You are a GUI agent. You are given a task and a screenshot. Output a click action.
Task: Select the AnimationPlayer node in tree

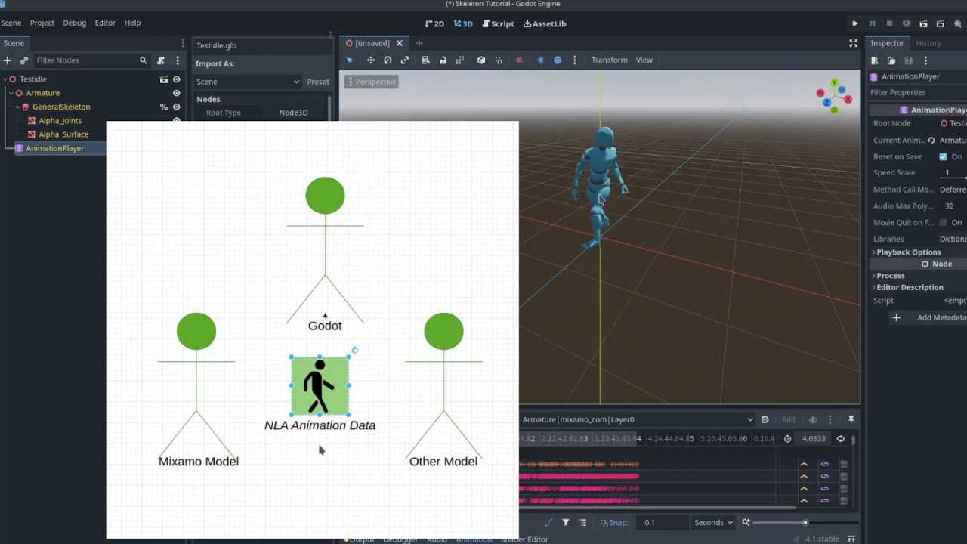coord(55,148)
